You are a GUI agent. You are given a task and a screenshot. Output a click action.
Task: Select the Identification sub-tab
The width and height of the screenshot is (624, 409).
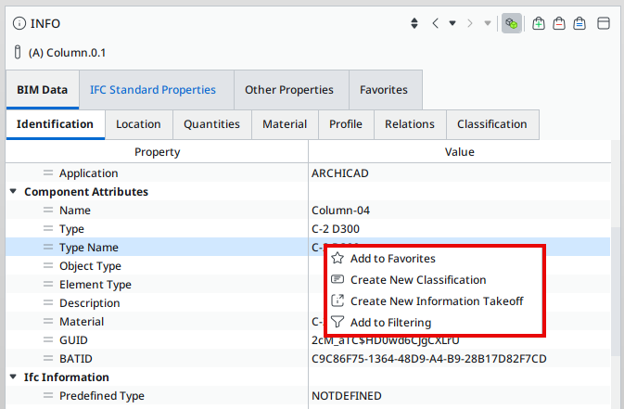(55, 124)
